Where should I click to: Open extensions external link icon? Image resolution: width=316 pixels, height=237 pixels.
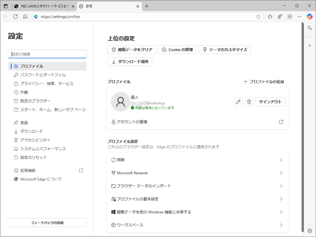click(x=81, y=170)
